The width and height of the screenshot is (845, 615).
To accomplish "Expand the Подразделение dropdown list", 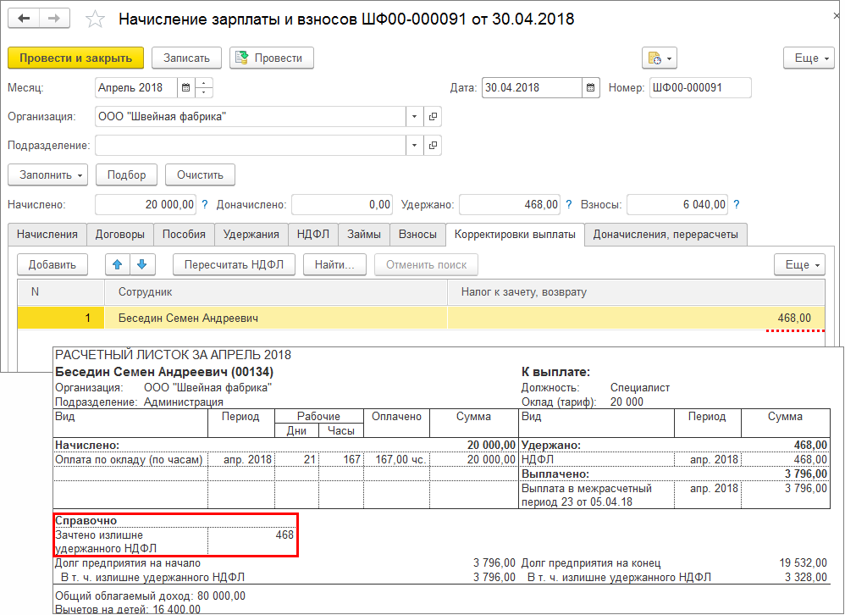I will [x=414, y=146].
